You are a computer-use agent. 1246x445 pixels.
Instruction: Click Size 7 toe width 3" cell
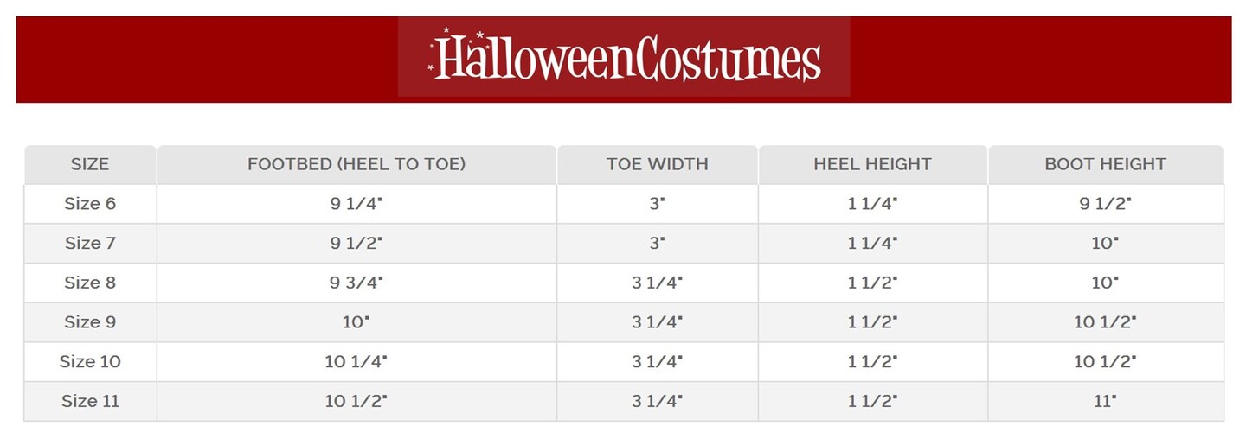coord(658,244)
